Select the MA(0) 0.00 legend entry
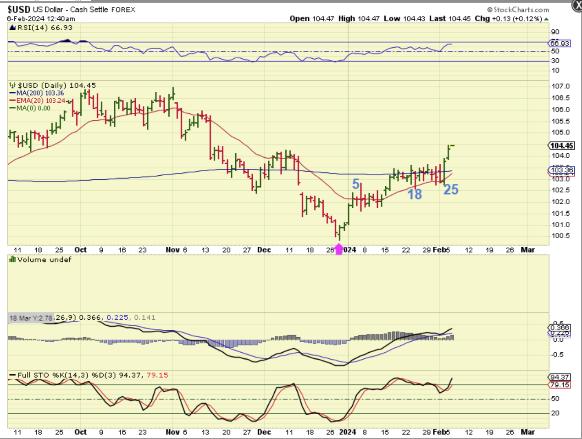The image size is (582, 439). pos(33,108)
